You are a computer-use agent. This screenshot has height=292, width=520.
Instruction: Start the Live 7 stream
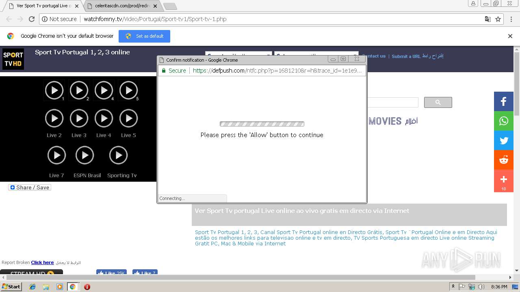point(56,155)
